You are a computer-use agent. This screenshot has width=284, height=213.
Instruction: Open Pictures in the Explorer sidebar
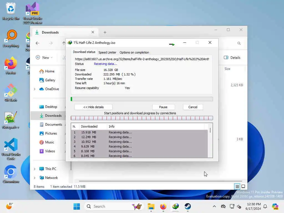[x=48, y=133]
